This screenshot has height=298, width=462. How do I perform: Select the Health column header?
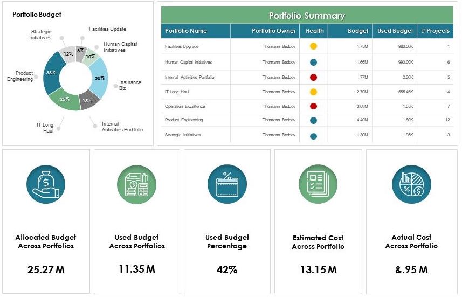click(314, 31)
